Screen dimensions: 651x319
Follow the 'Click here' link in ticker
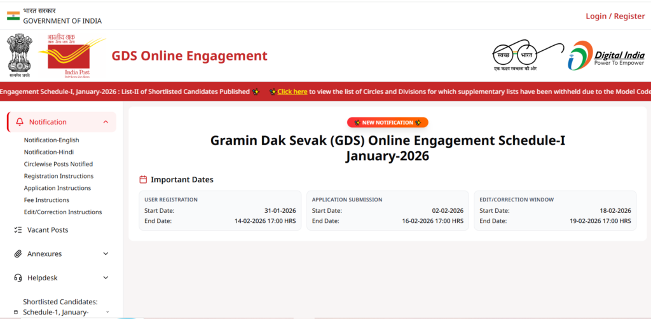[292, 92]
